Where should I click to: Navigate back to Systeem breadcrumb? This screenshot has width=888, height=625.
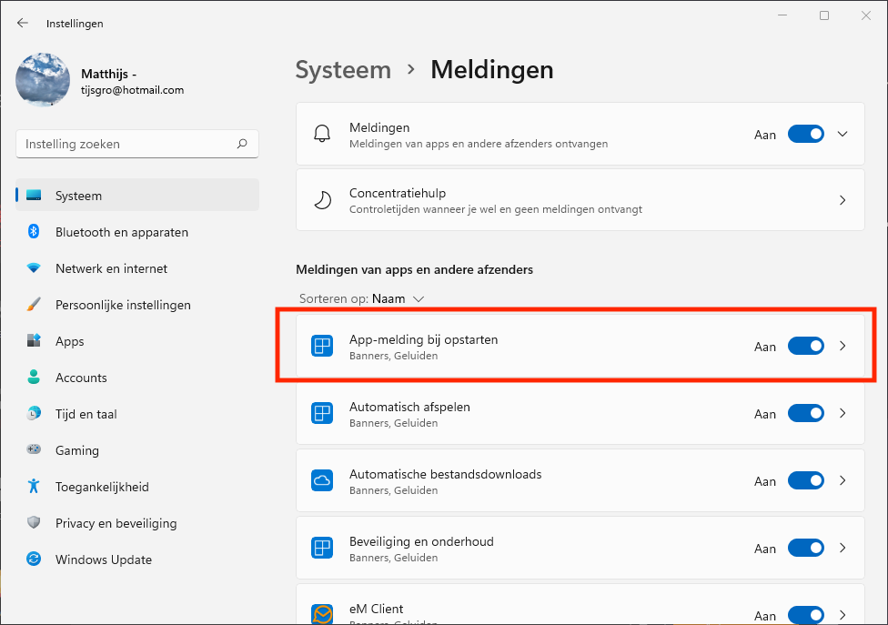[343, 69]
